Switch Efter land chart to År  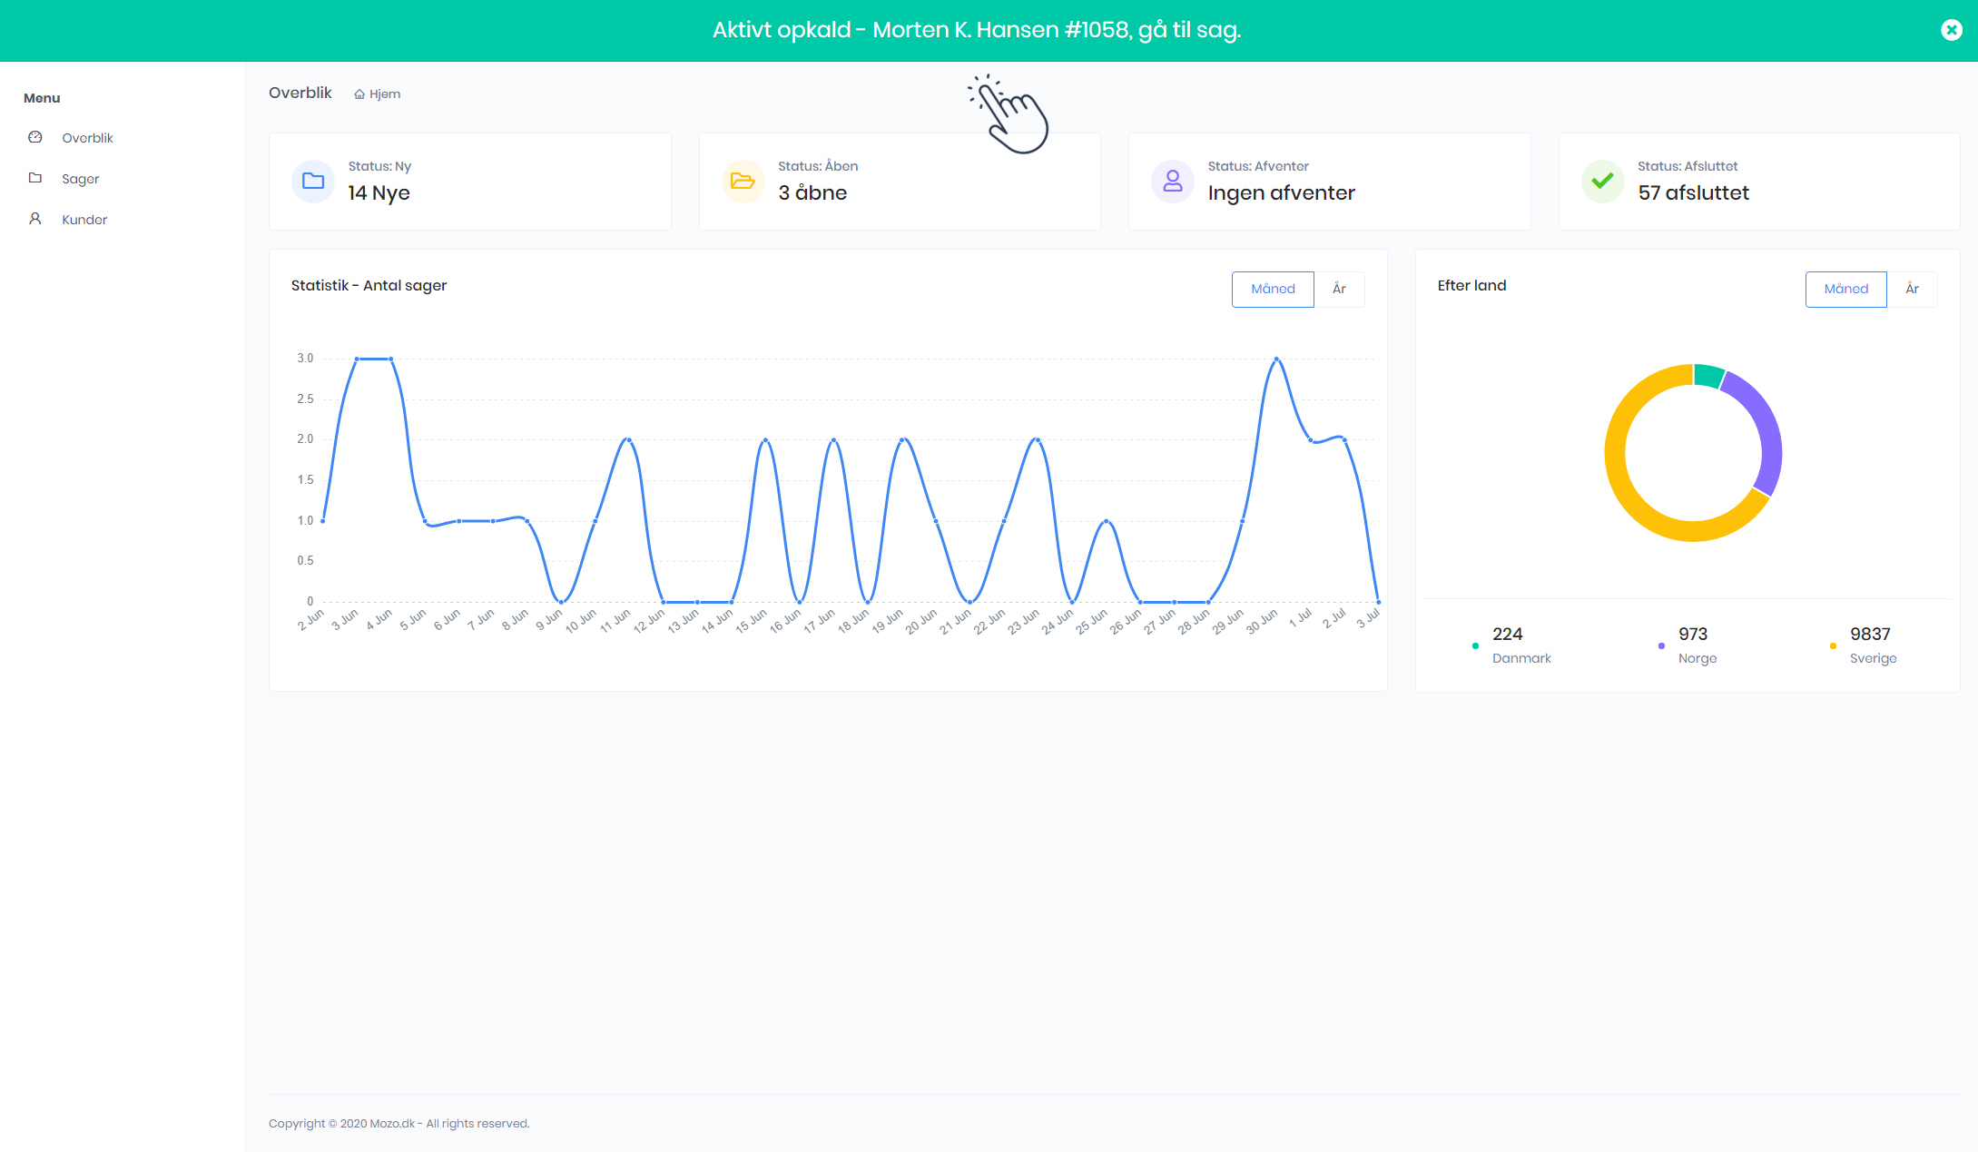click(1912, 289)
